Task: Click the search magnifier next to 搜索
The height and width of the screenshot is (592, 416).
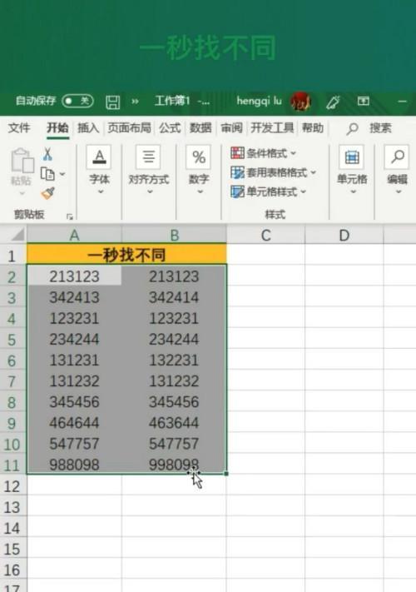Action: (352, 129)
